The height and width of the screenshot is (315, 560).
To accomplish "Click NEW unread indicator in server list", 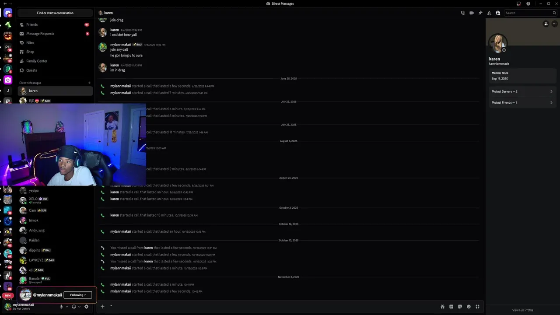I will 7,296.
